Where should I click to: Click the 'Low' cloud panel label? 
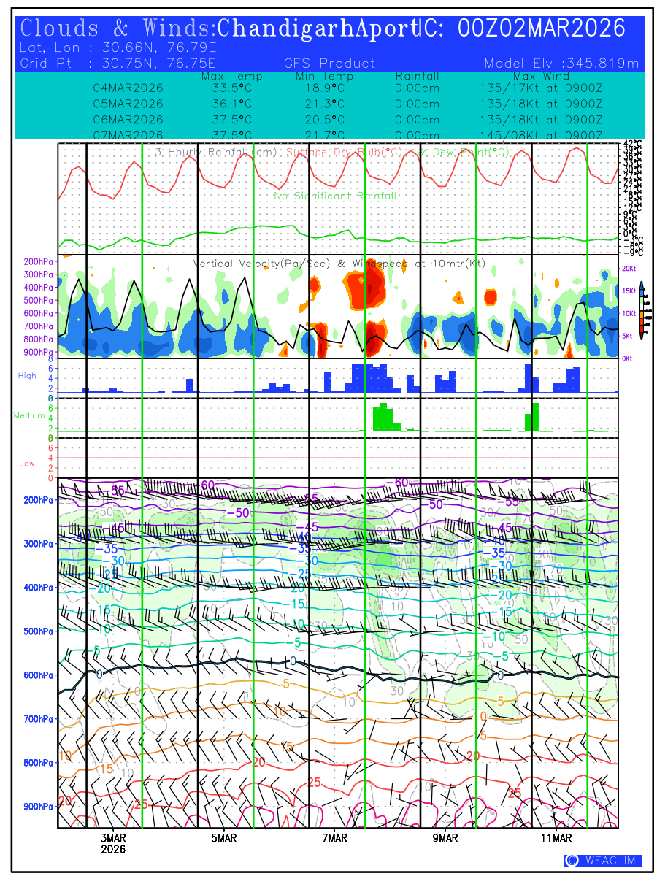(x=27, y=463)
